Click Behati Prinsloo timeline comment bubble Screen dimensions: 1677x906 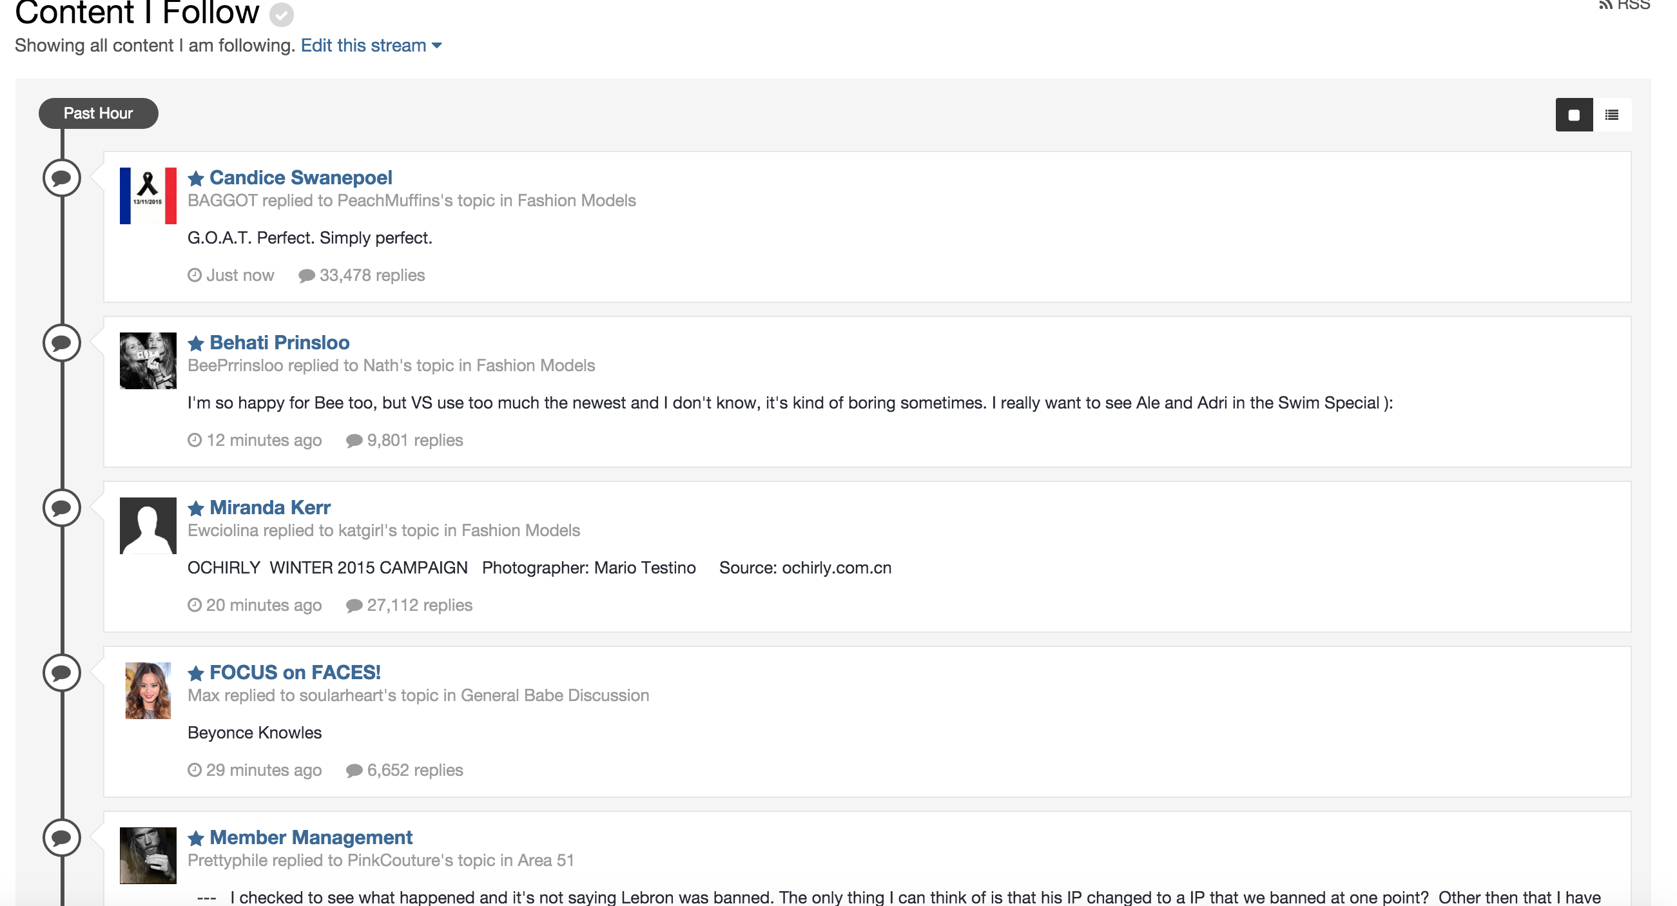[x=62, y=343]
